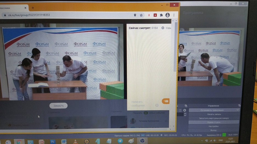Screen dimensions: 257x144
Task: Click the location pin icon in address bar
Action: click(135, 15)
